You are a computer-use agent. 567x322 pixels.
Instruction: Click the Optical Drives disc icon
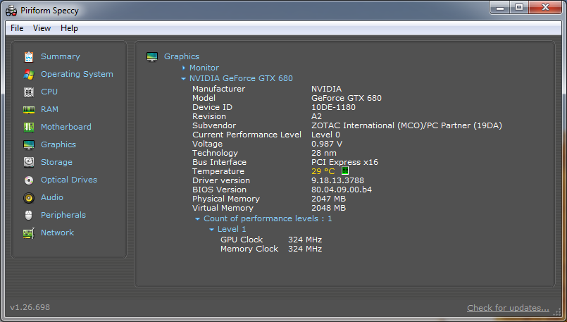(x=29, y=180)
